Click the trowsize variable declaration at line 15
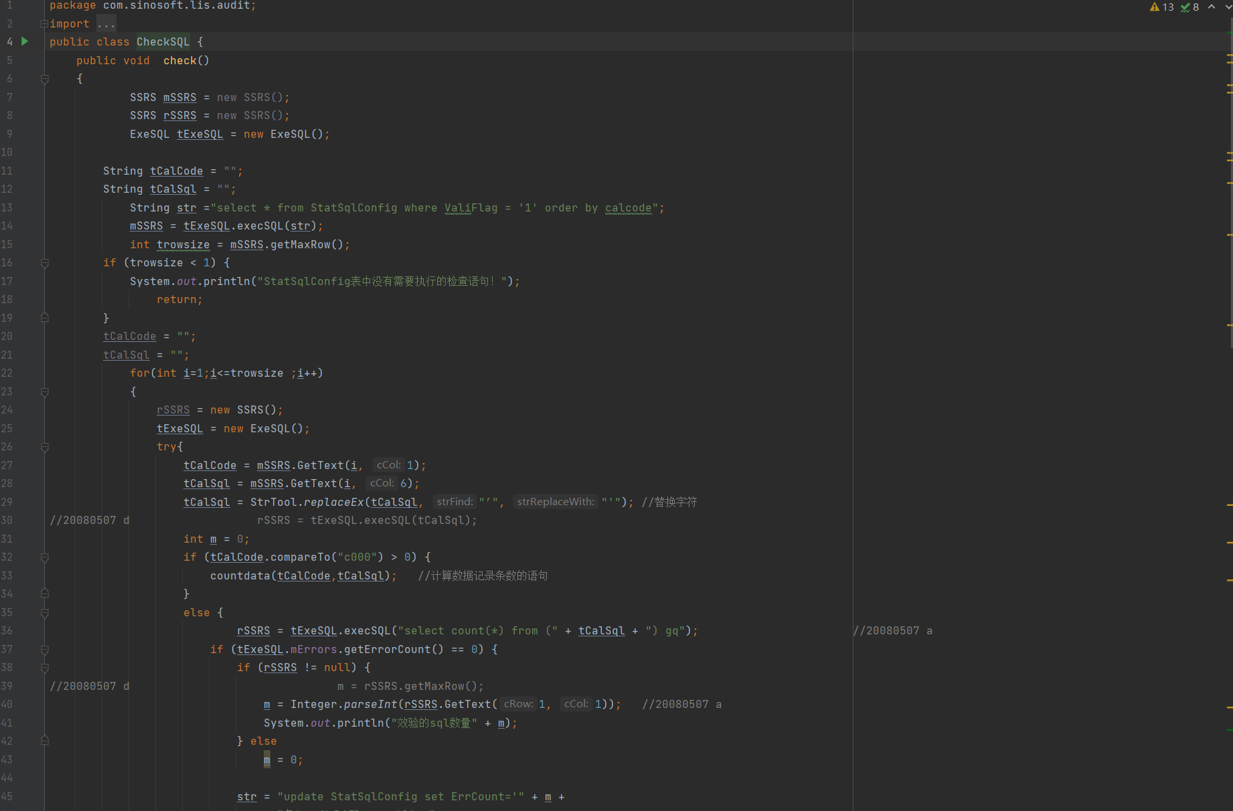Screen dimensions: 1233x811 pyautogui.click(x=183, y=245)
